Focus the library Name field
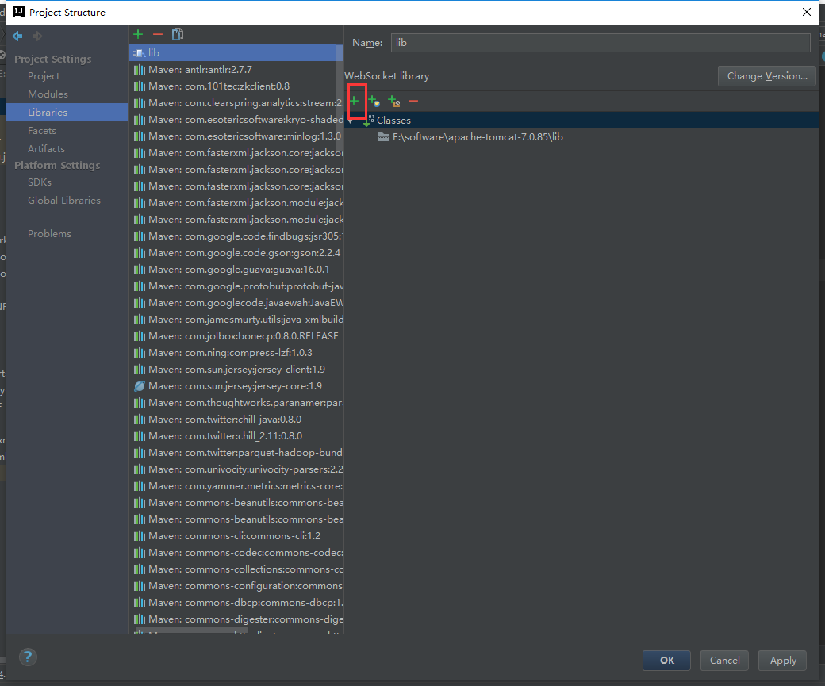 pos(601,43)
